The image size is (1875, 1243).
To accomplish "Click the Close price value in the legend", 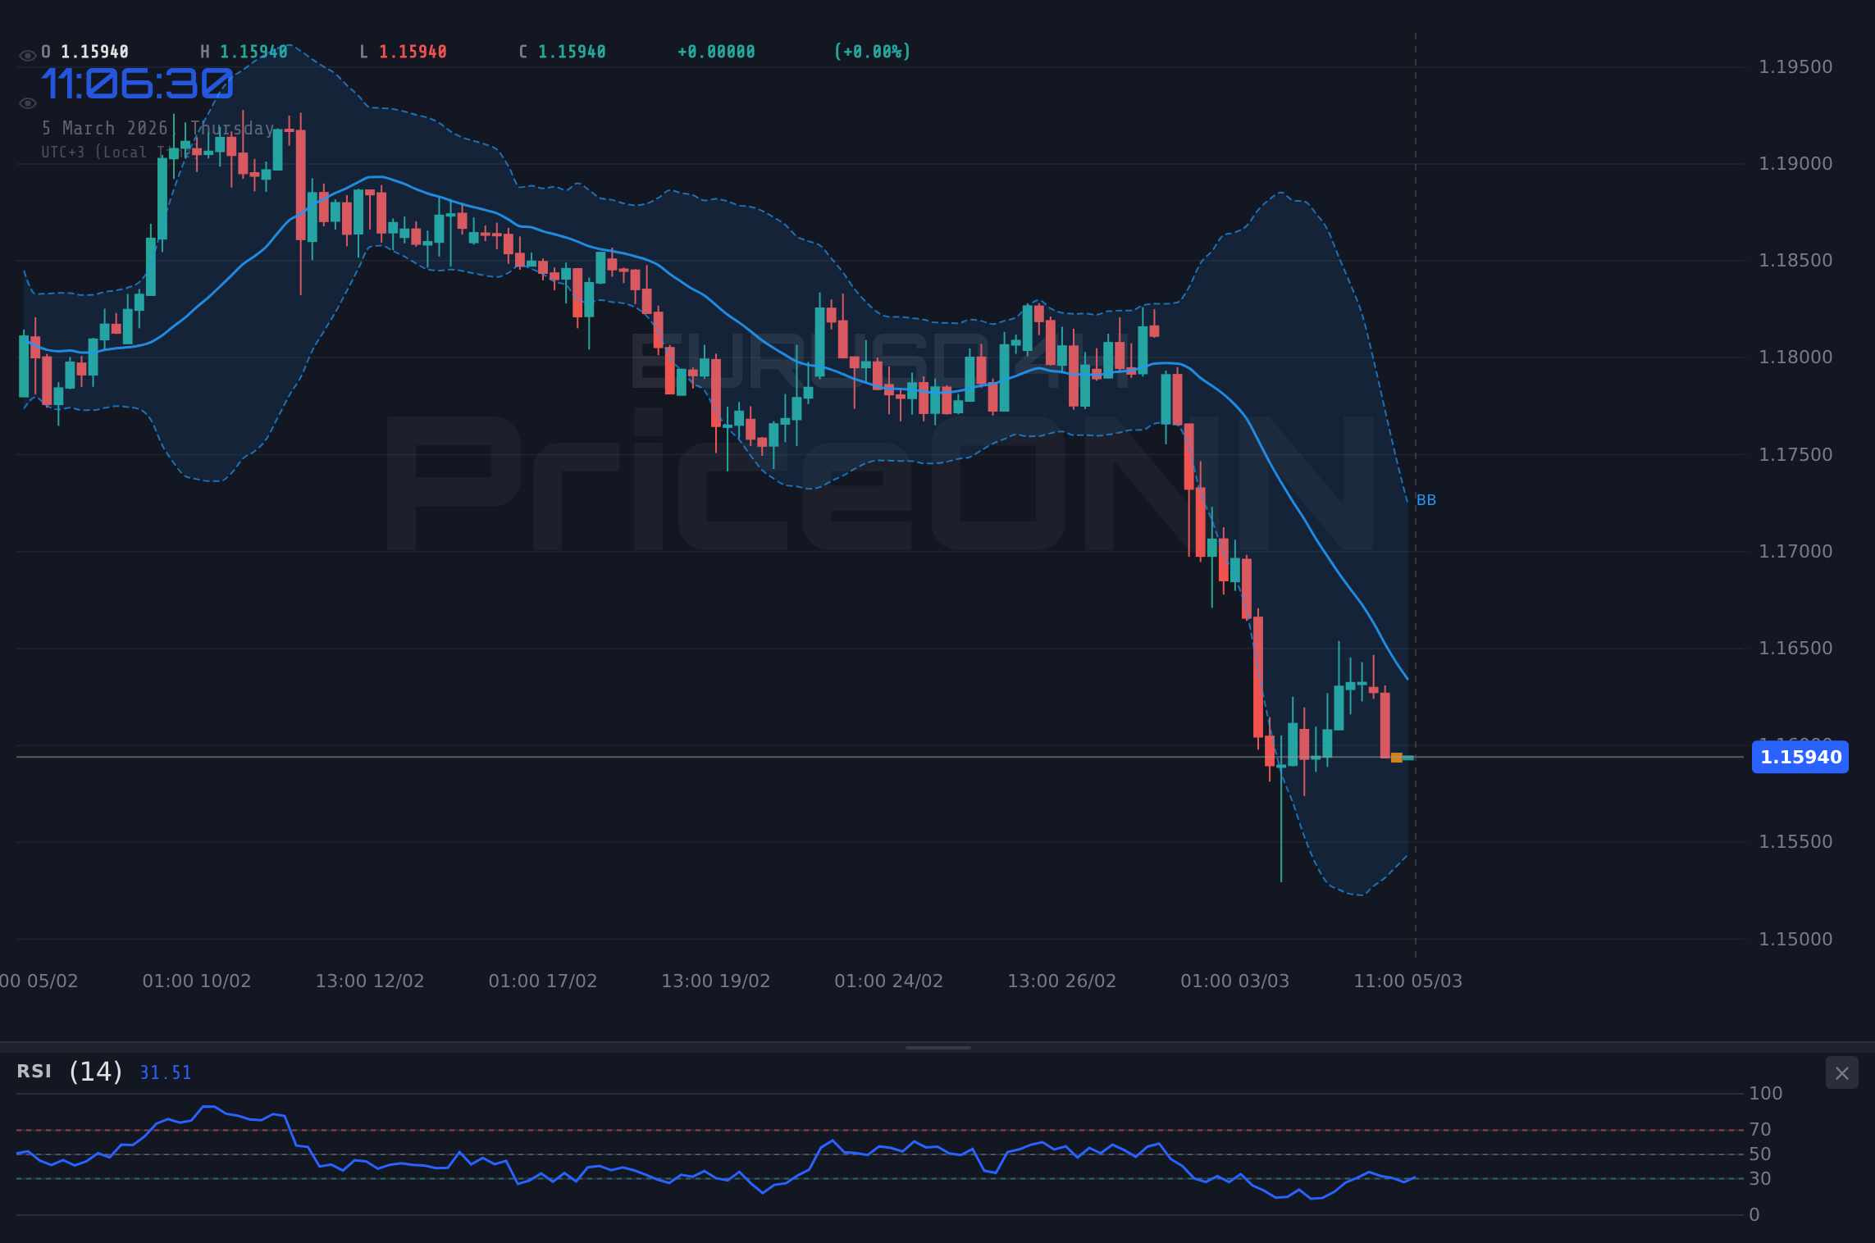I will (572, 51).
